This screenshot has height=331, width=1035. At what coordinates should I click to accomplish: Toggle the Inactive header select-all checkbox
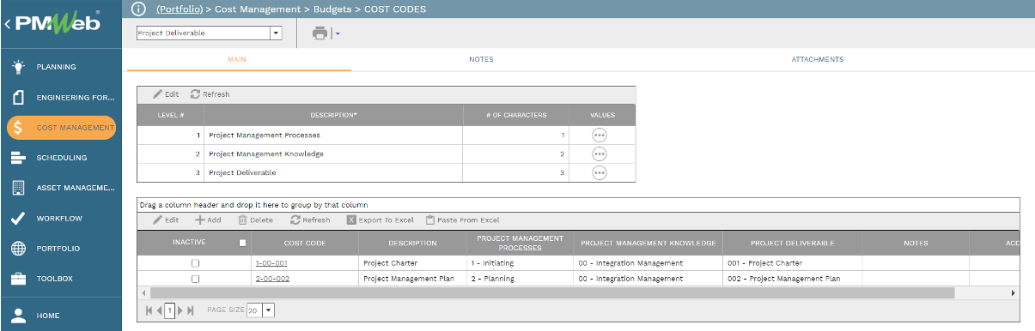point(243,243)
